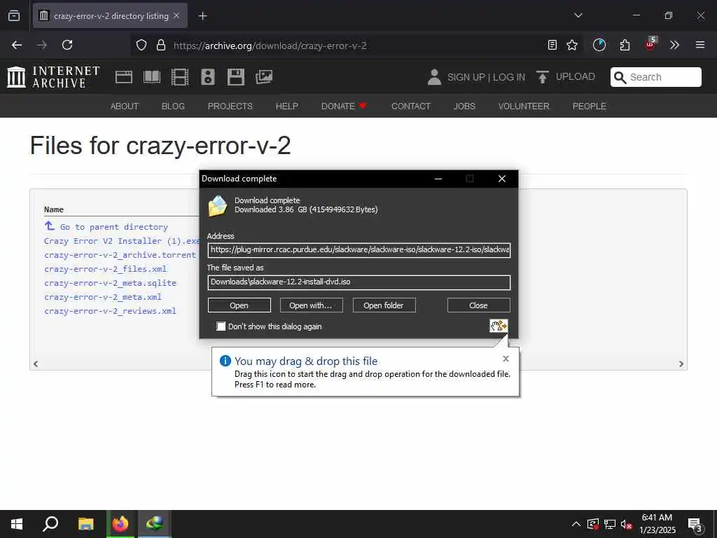The width and height of the screenshot is (717, 538).
Task: Click the UPLOAD link text
Action: click(576, 77)
